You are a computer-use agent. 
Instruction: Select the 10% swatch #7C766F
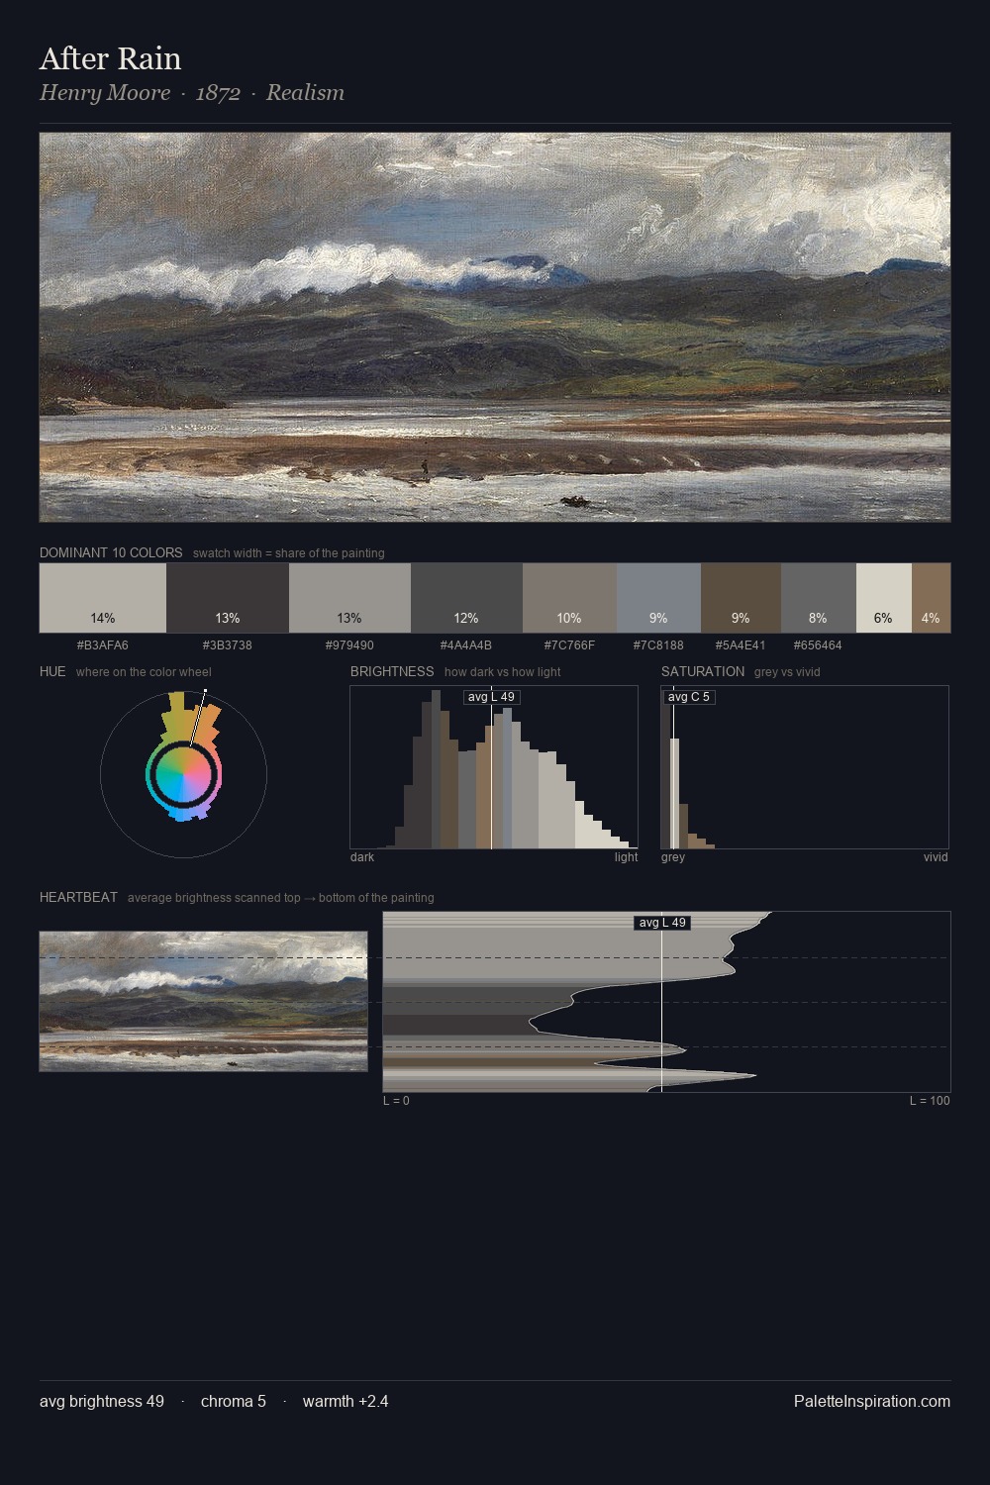coord(569,598)
